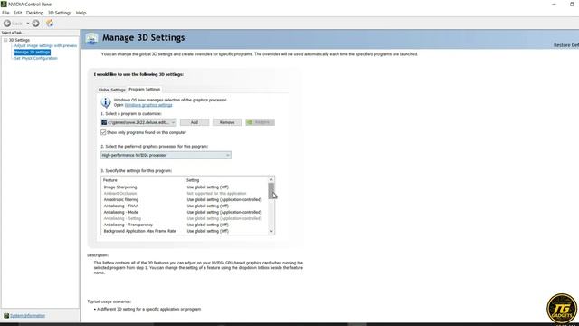Restore down the NVIDIA Control Panel window
Image resolution: width=579 pixels, height=326 pixels.
coord(572,4)
